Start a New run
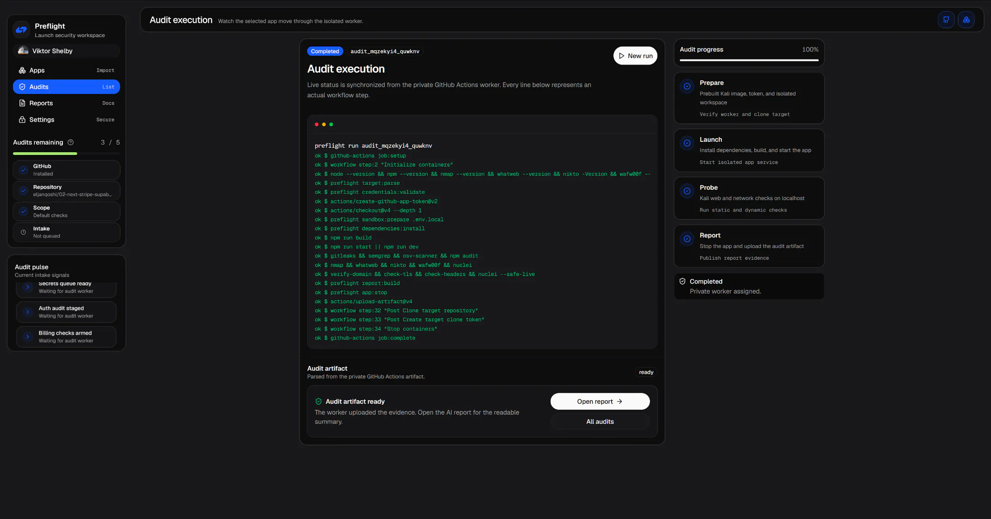This screenshot has height=519, width=991. tap(635, 56)
